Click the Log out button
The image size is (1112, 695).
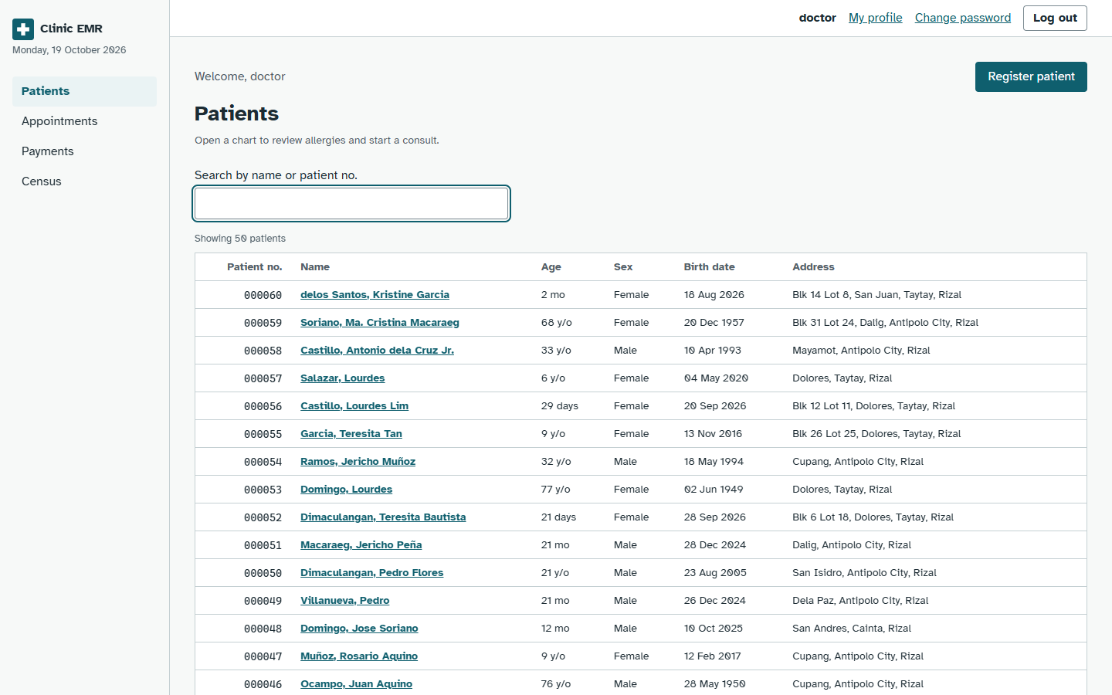click(x=1055, y=18)
